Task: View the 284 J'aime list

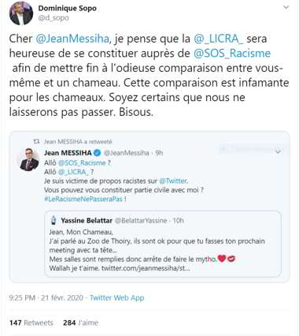Action: (80, 323)
